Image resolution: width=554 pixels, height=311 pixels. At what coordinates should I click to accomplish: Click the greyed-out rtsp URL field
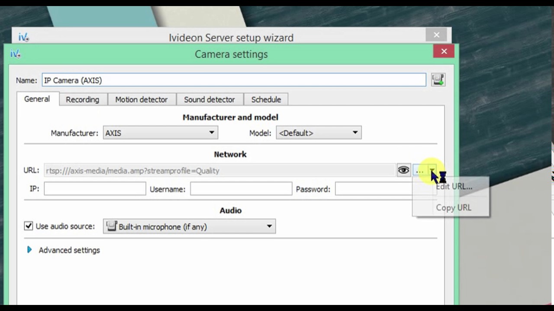click(220, 171)
